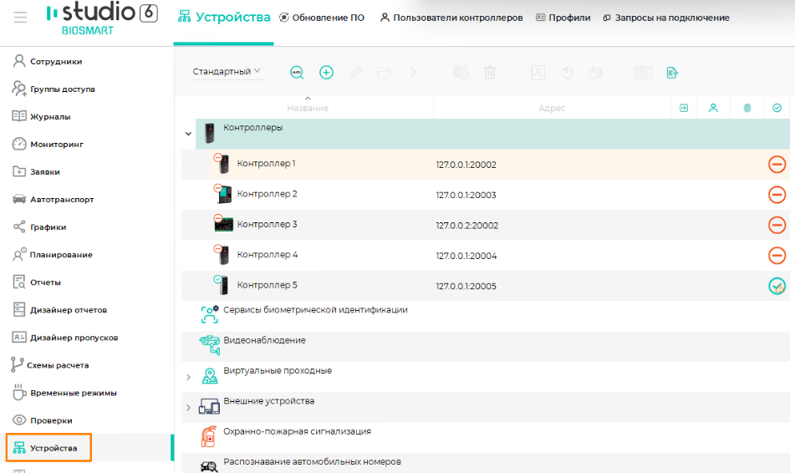Click the fire alarm extinguisher icon
The height and width of the screenshot is (473, 795).
208,437
